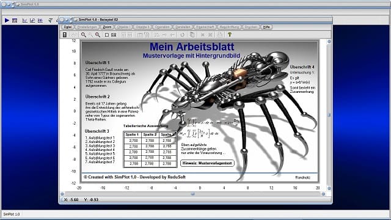Click the 'Y: -0.93' coordinate readout
The width and height of the screenshot is (391, 220).
pos(91,200)
